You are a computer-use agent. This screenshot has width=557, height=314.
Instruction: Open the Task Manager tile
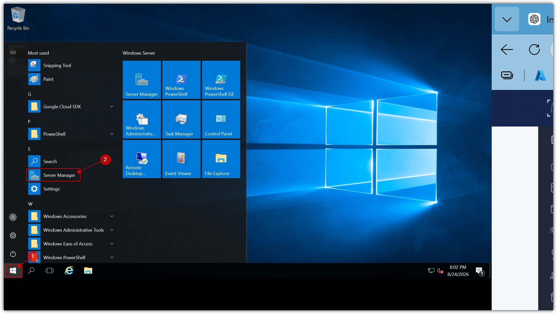click(x=181, y=119)
